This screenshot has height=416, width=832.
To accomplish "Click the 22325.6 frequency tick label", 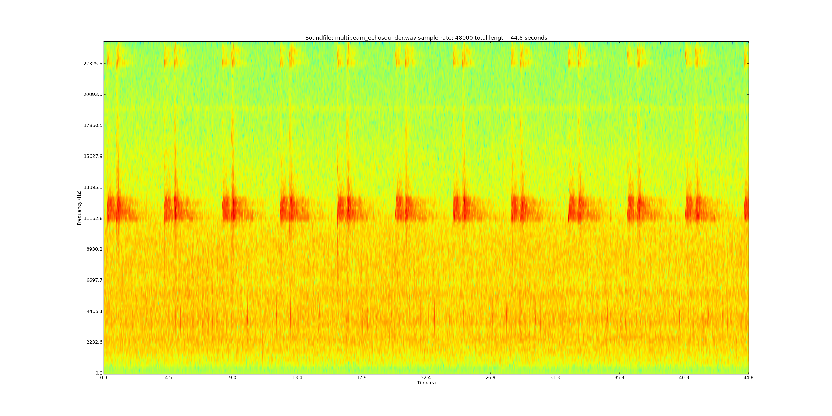I will pos(93,64).
